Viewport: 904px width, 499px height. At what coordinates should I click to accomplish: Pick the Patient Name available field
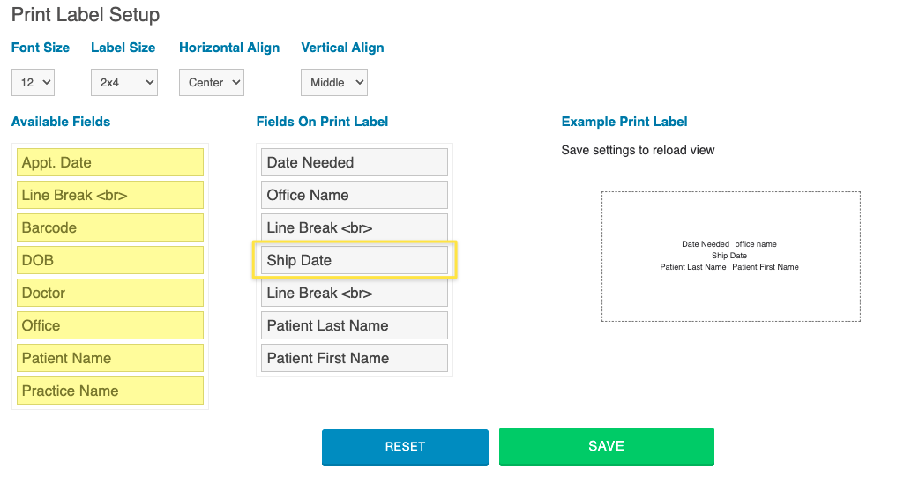coord(110,358)
